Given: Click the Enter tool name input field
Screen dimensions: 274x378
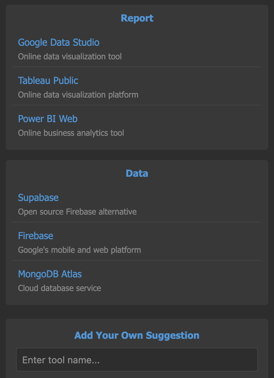Looking at the screenshot, I should 137,360.
